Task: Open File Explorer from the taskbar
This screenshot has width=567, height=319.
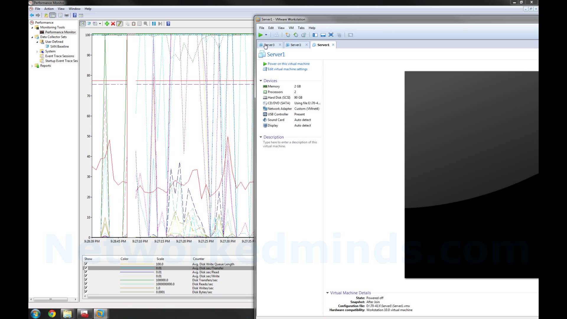Action: pyautogui.click(x=67, y=314)
